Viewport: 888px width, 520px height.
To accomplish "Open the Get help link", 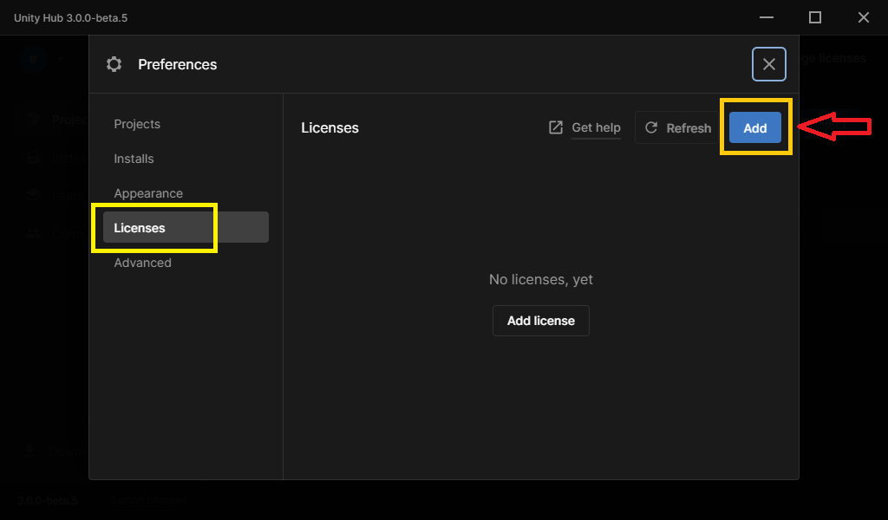I will 596,128.
